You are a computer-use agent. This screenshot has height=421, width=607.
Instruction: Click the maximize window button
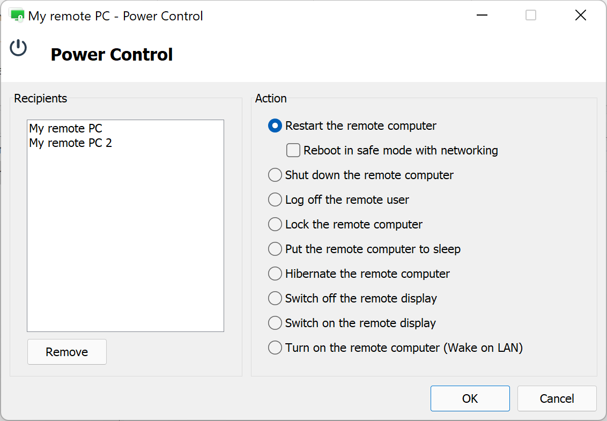point(531,16)
